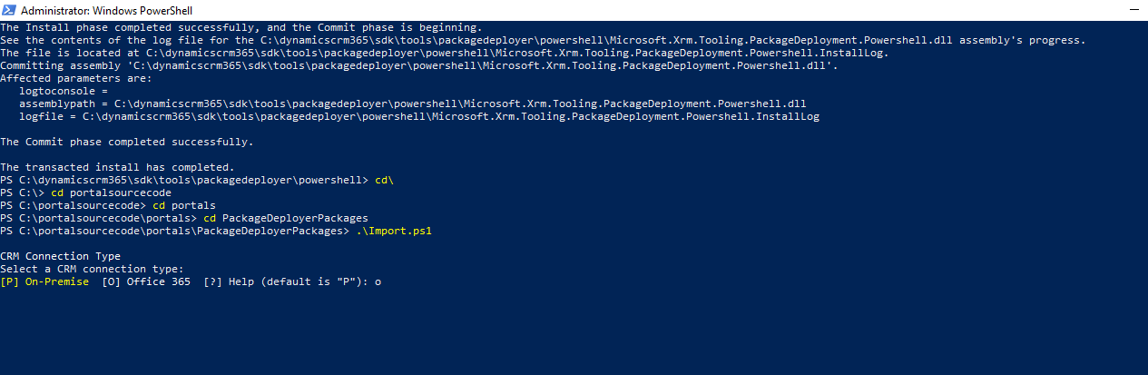This screenshot has height=375, width=1148.
Task: Click the cd\ command text
Action: point(384,181)
